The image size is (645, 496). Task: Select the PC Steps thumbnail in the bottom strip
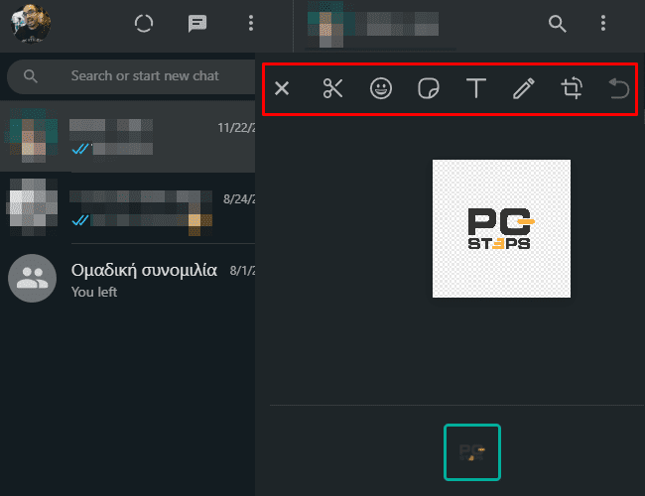pos(471,452)
